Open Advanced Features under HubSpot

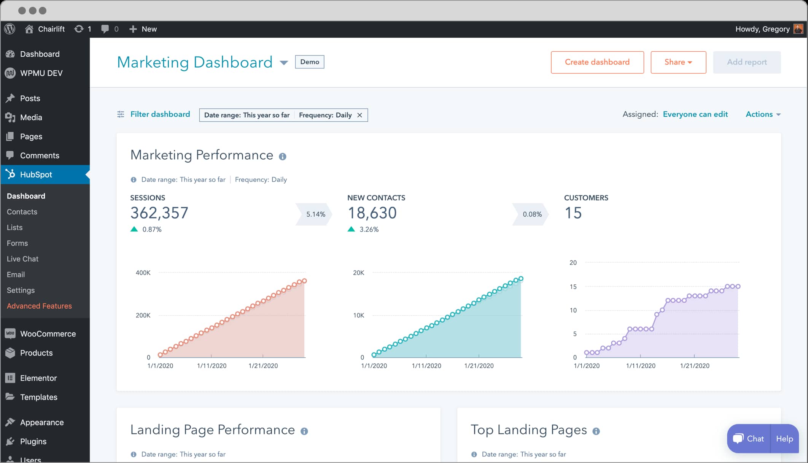[x=39, y=306]
